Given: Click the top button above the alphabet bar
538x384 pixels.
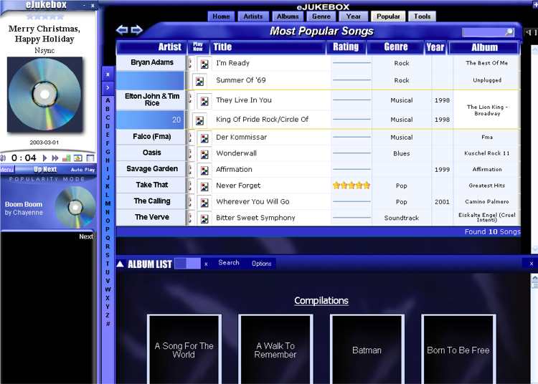Looking at the screenshot, I should pos(108,75).
